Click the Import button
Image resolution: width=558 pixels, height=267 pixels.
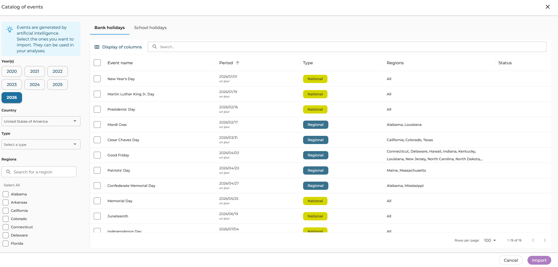(539, 260)
